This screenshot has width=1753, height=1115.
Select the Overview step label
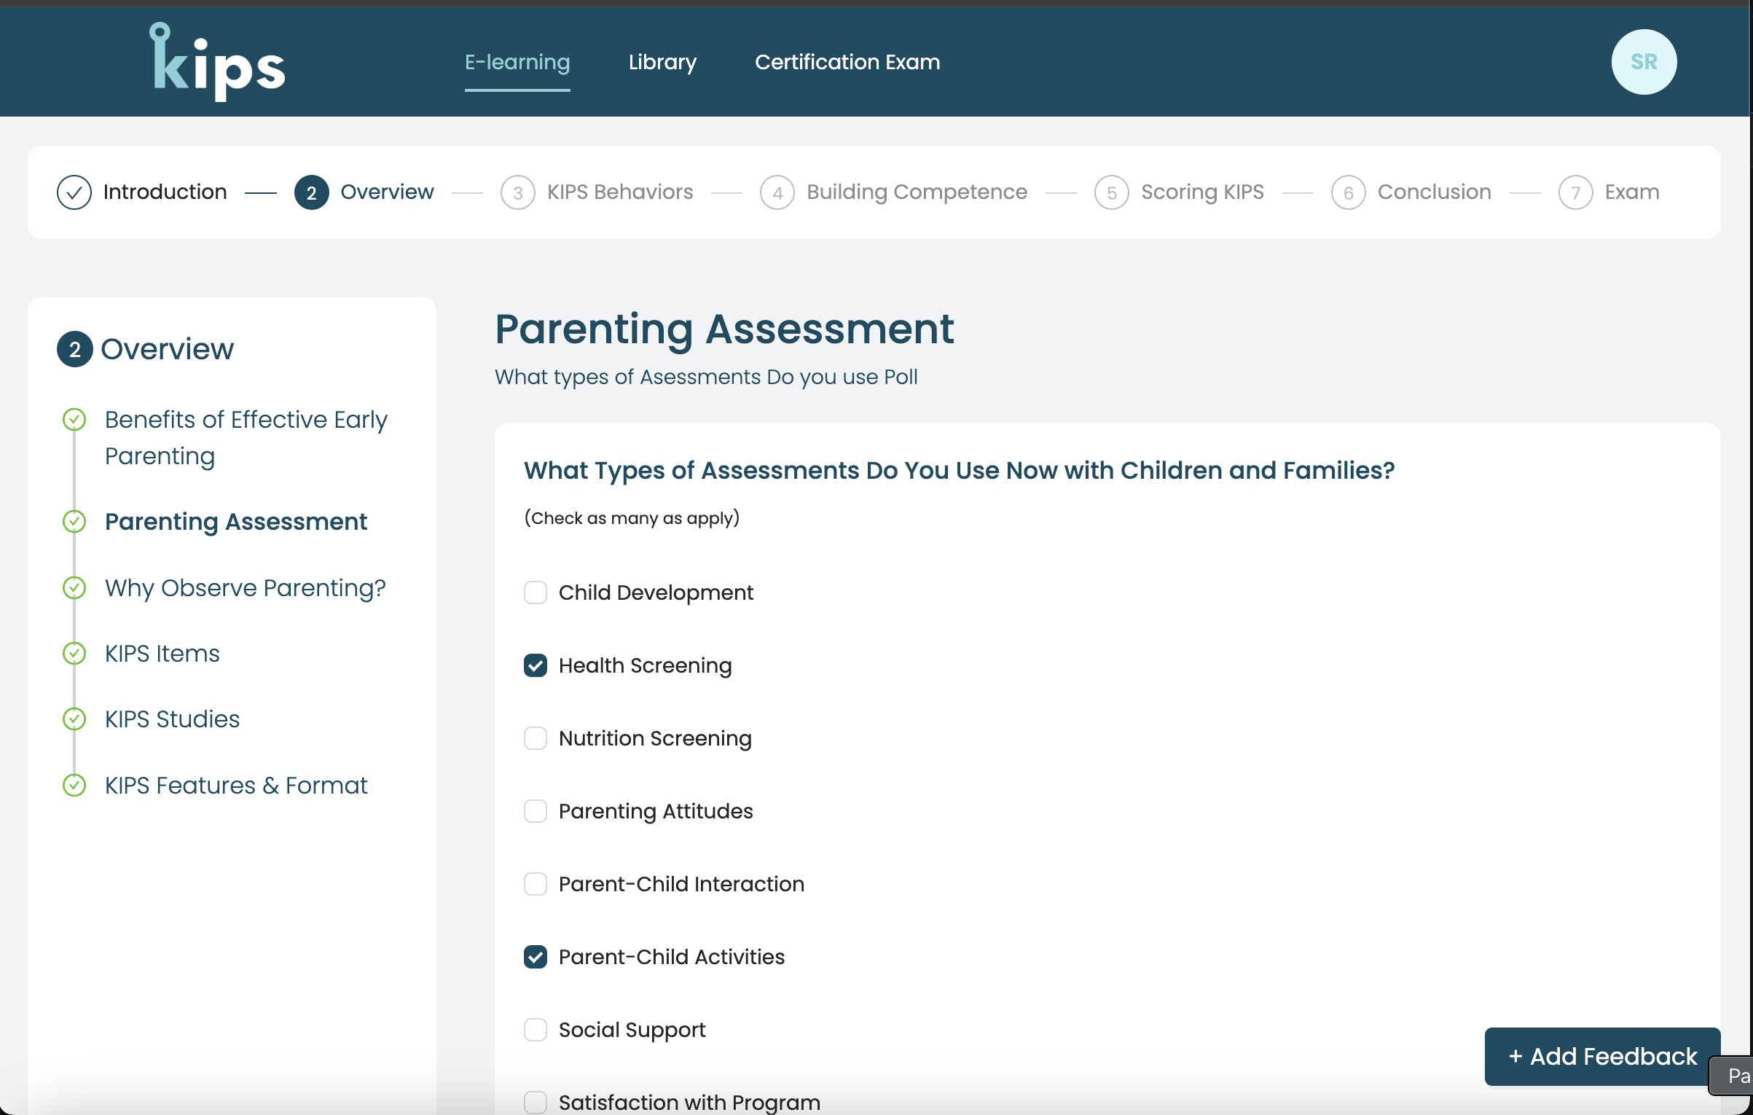click(387, 192)
